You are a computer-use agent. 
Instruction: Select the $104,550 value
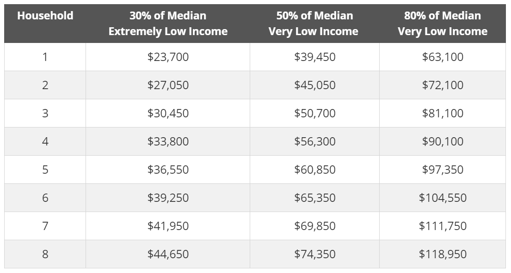pyautogui.click(x=443, y=198)
